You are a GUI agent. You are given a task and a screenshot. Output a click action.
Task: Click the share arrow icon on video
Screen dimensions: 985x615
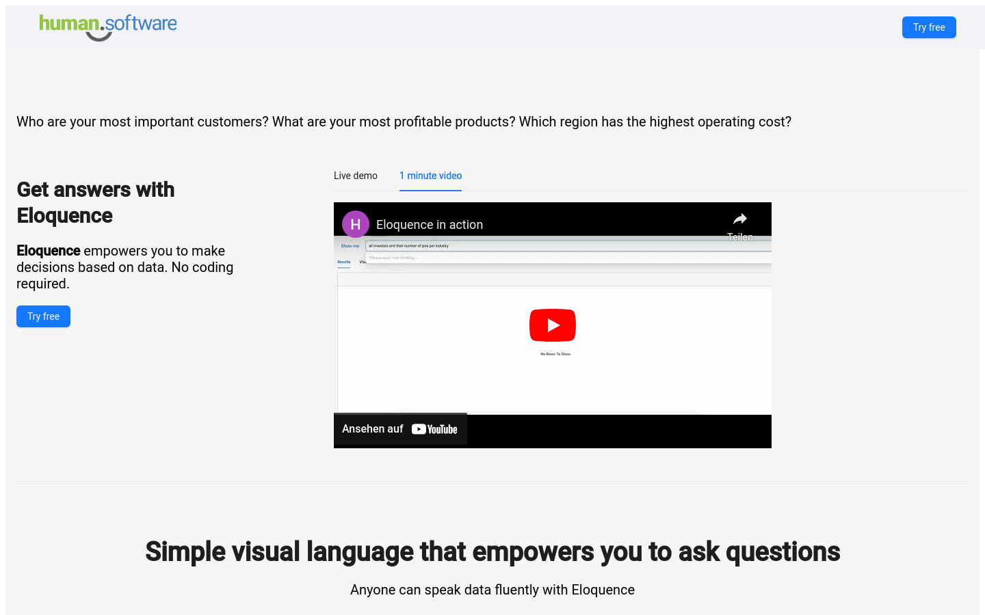[740, 219]
